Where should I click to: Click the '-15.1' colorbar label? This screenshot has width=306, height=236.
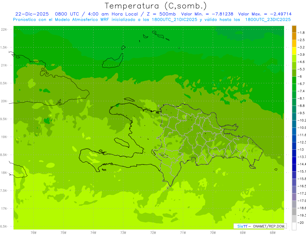coord(302,171)
